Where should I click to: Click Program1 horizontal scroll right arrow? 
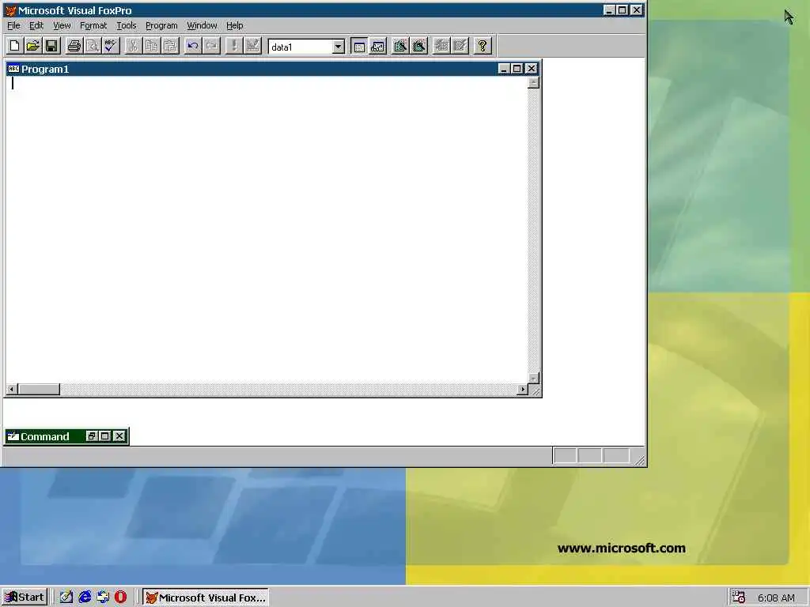coord(522,389)
